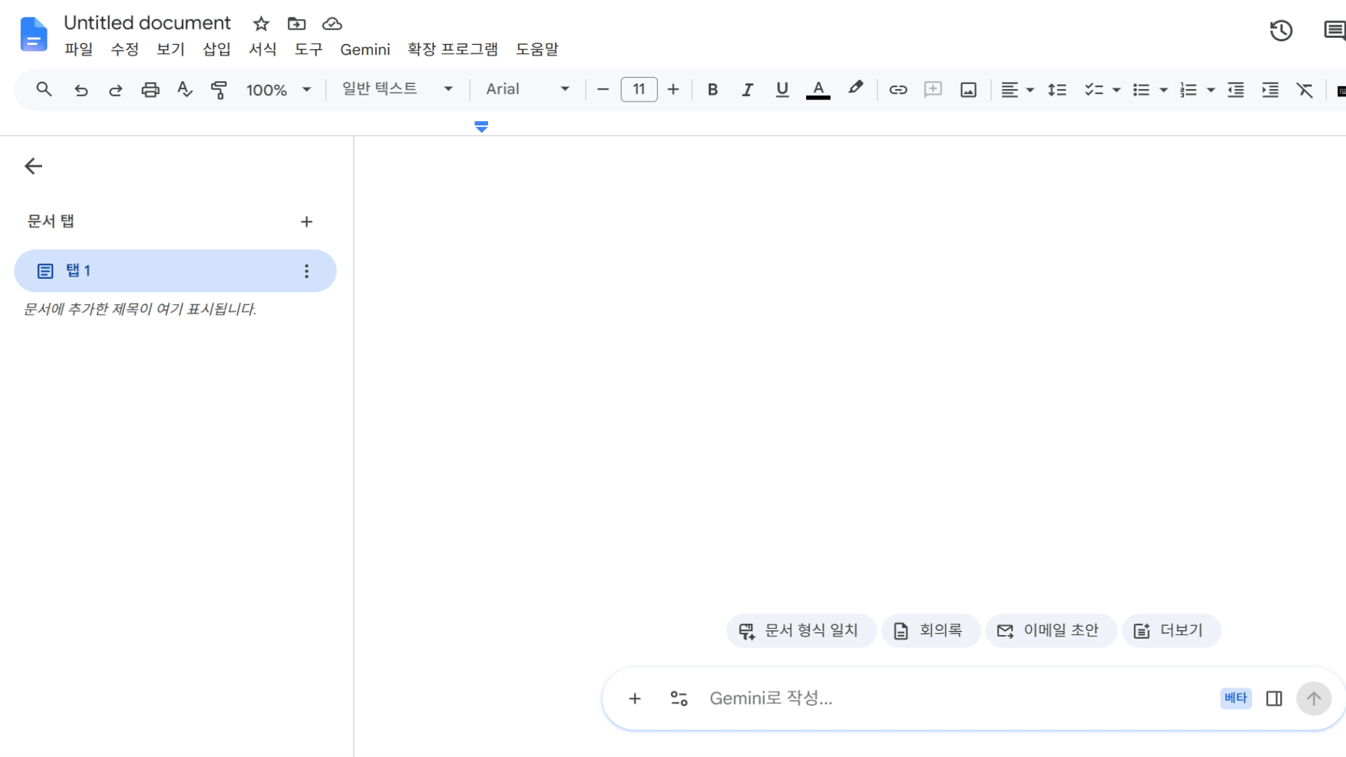Screen dimensions: 1346x757
Task: Open the 확장 프로그램 menu
Action: tap(453, 49)
